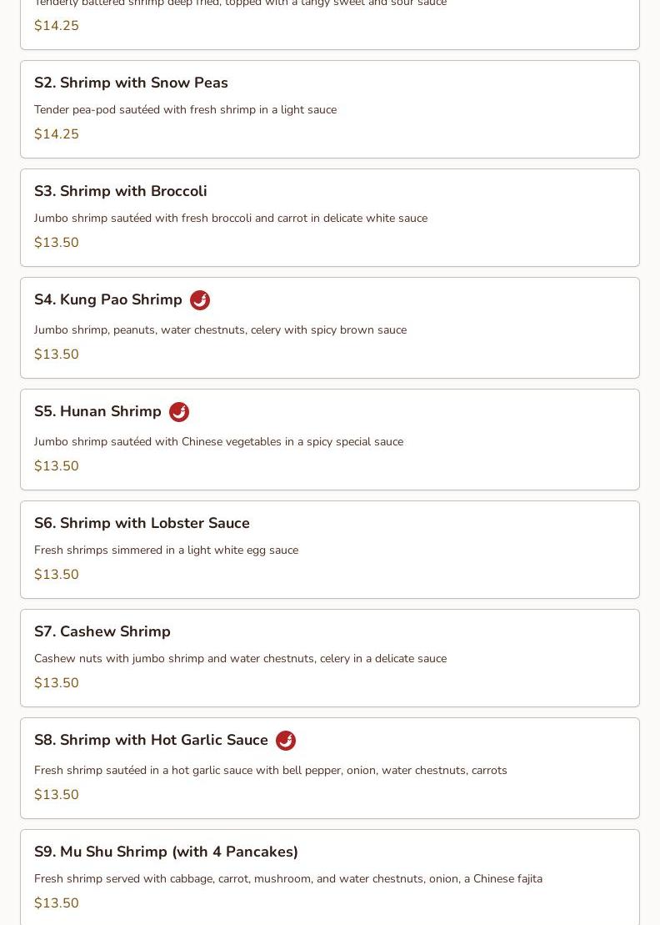Screen dimensions: 660x925
Task: Click the $13.50 price under Hunan Shrimp
Action: pyautogui.click(x=57, y=466)
